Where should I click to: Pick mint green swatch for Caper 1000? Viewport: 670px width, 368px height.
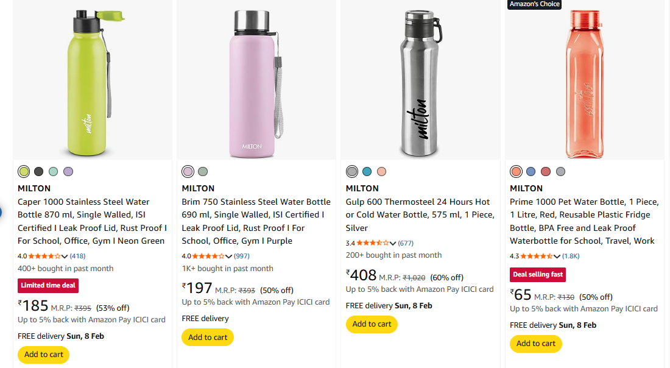[x=54, y=171]
